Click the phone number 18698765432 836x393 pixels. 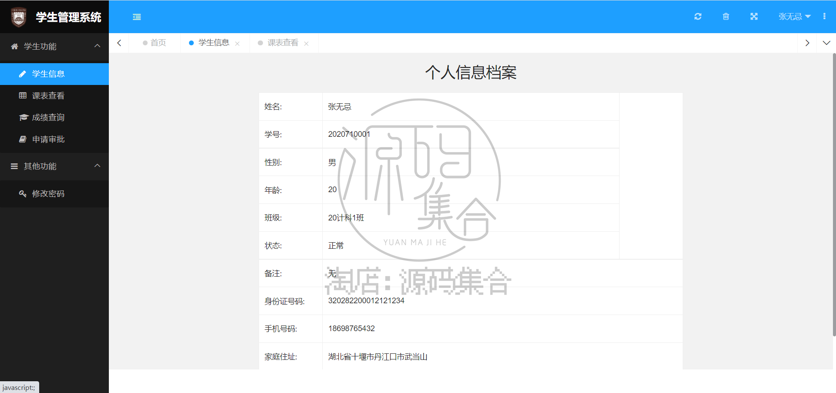(351, 329)
